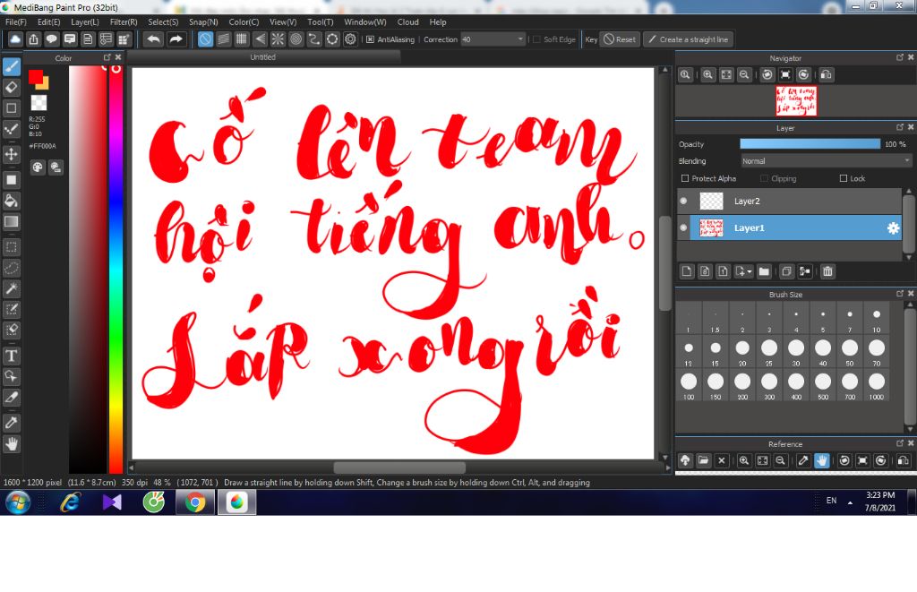This screenshot has width=917, height=592.
Task: Select the Lasso selection tool
Action: tap(11, 268)
